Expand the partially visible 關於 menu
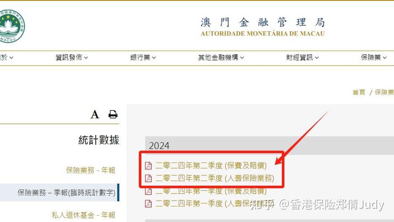394x222 pixels. pyautogui.click(x=6, y=58)
